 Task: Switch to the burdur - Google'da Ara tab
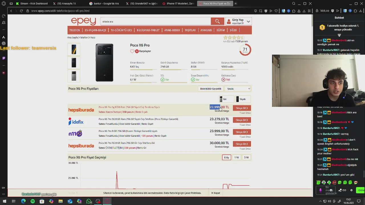104,3
